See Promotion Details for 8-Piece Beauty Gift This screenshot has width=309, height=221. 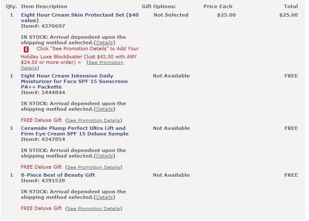(x=94, y=208)
